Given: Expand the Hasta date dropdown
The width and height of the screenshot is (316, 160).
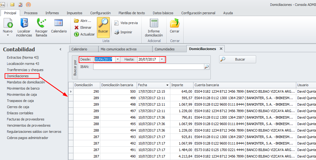Looking at the screenshot, I should [162, 59].
